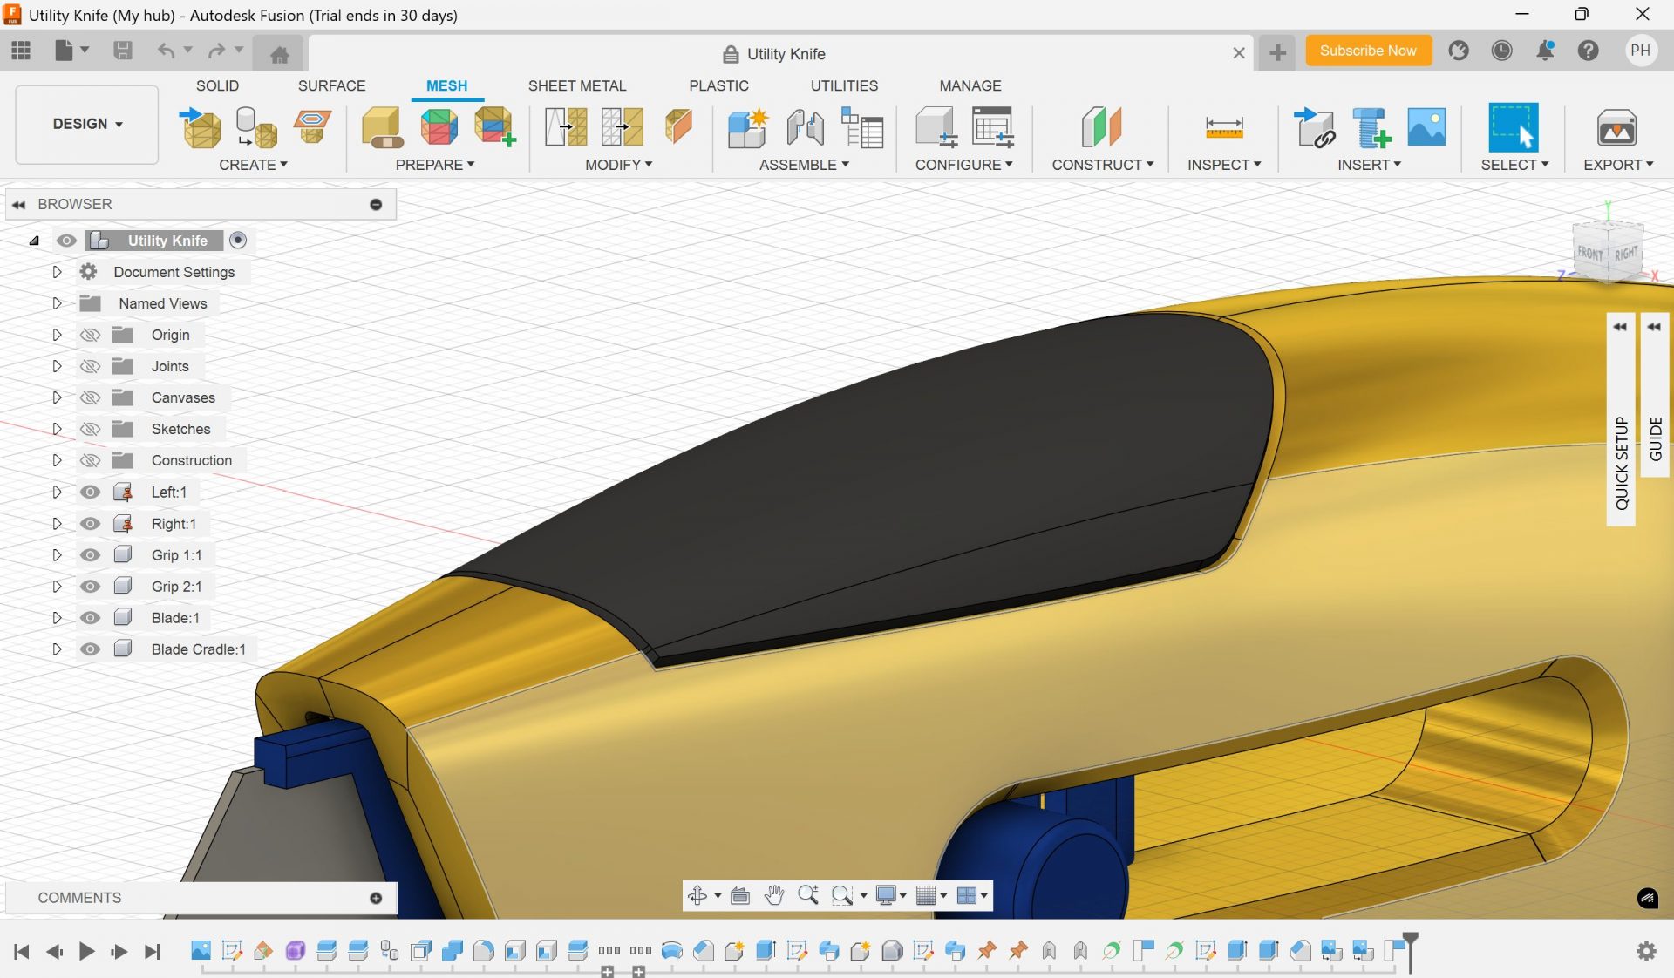
Task: Expand the Document Settings tree item
Action: [58, 272]
